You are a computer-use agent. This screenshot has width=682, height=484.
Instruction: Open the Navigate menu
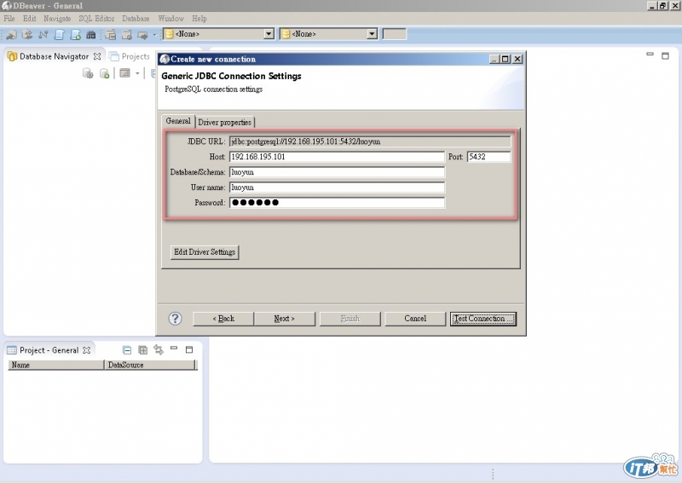click(x=57, y=19)
